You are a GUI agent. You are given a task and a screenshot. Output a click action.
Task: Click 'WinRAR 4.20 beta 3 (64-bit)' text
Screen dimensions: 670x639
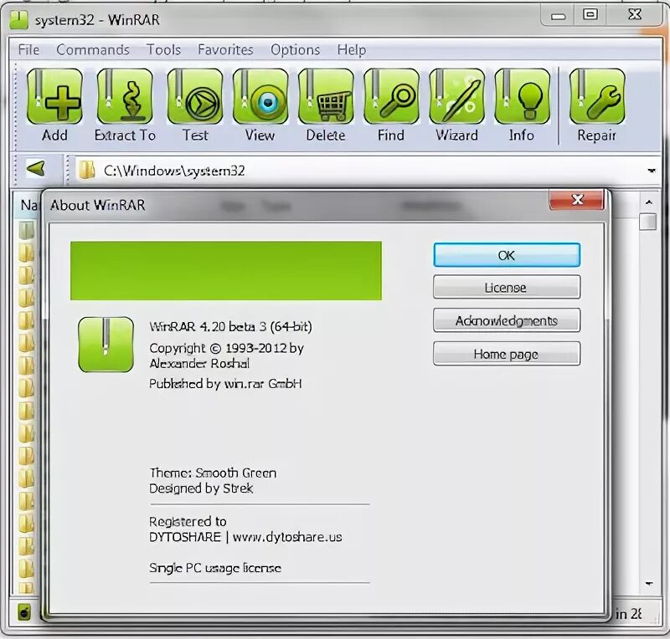(x=231, y=326)
